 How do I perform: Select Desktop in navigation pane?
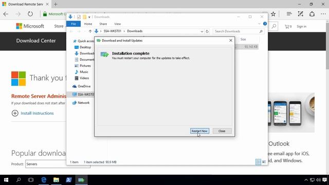[x=83, y=47]
